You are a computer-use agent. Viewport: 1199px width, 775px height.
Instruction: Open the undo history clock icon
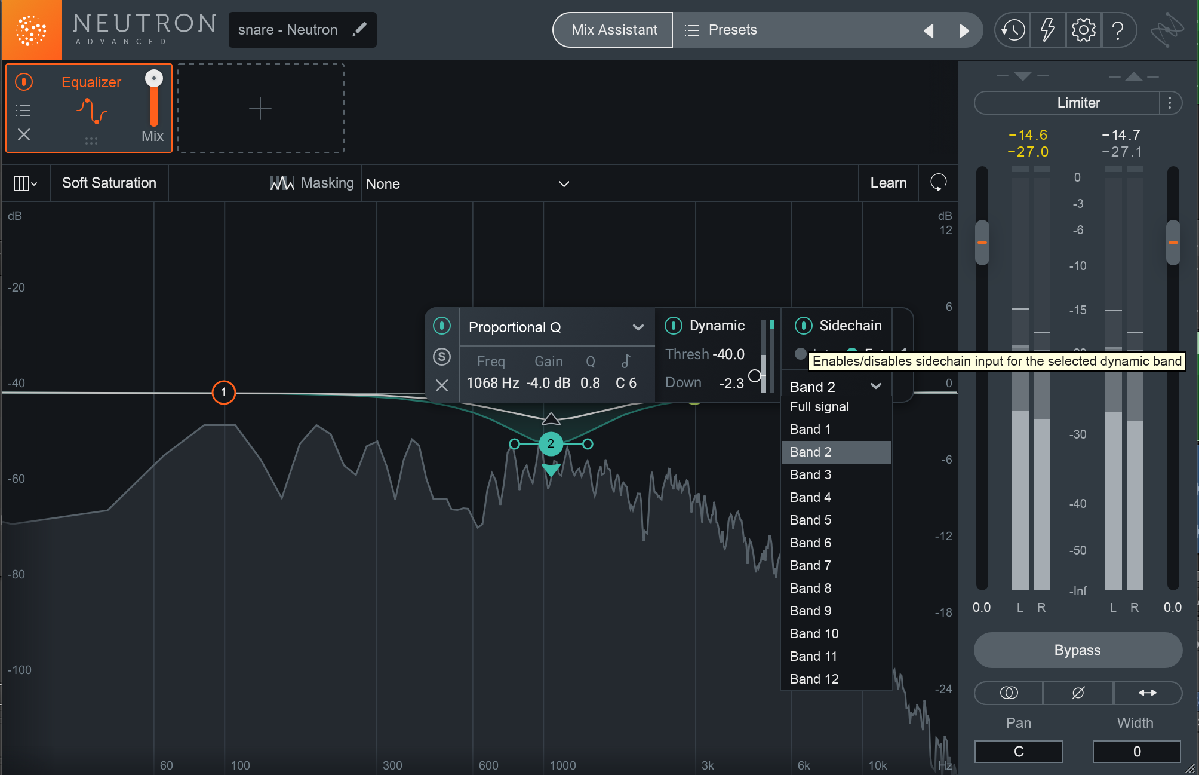click(x=1013, y=30)
